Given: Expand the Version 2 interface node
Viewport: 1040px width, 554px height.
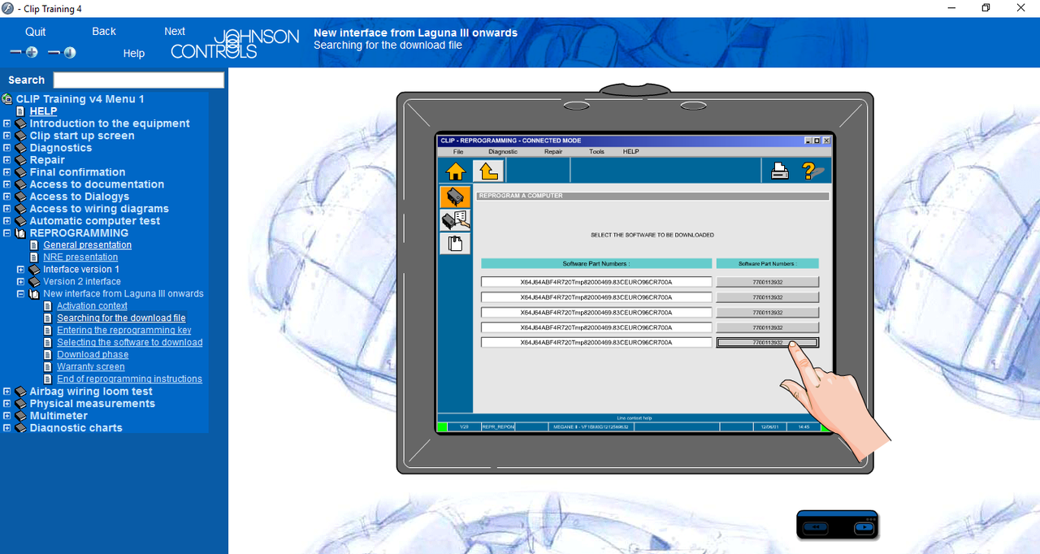Looking at the screenshot, I should (x=21, y=282).
